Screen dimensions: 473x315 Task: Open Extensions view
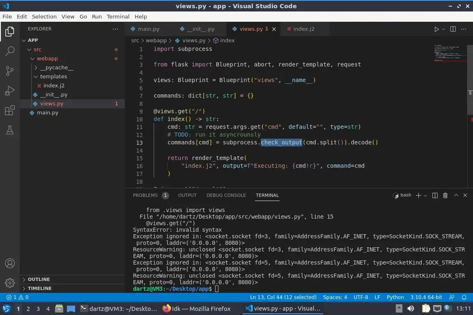click(10, 110)
